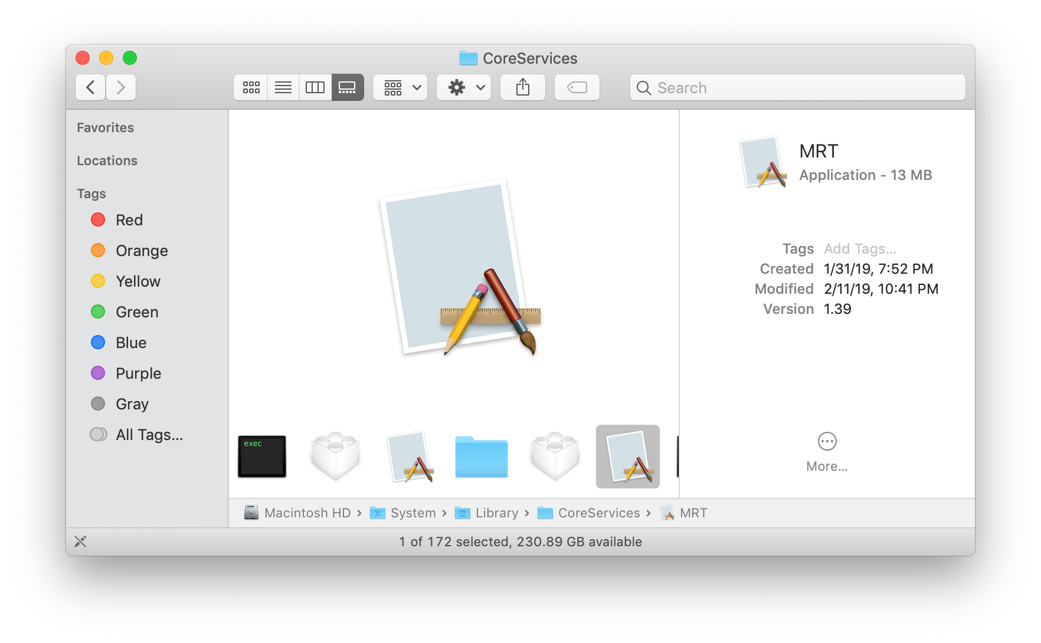1041x643 pixels.
Task: Open the group-by arrangement dropdown
Action: (400, 88)
